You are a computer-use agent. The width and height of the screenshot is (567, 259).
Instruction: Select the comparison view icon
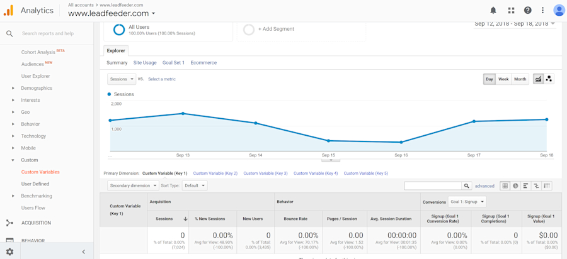[536, 186]
